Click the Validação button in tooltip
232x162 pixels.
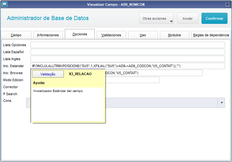[48, 74]
